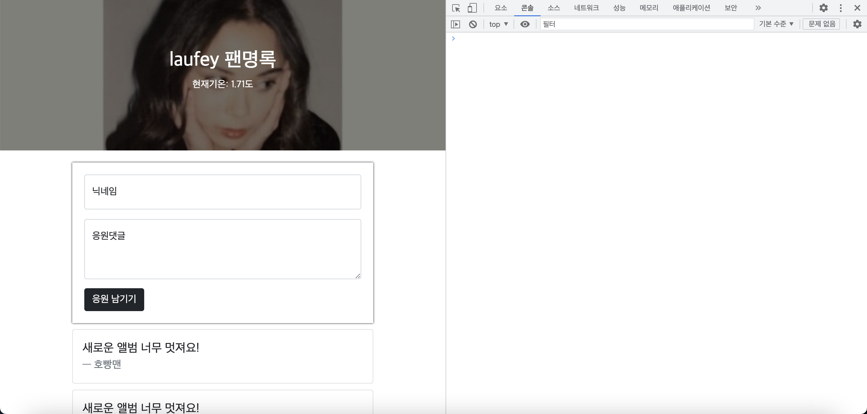The height and width of the screenshot is (414, 867).
Task: Expand more DevTools tabs chevron
Action: coord(758,8)
